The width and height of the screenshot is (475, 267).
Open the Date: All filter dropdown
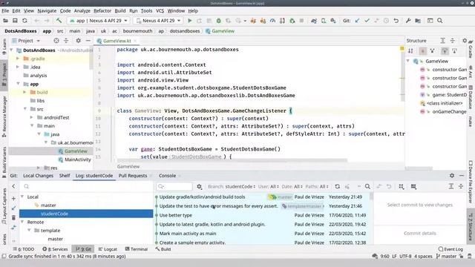point(292,186)
